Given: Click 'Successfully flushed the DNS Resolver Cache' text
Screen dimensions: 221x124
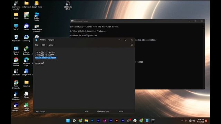Looking at the screenshot, I should coord(94,27).
